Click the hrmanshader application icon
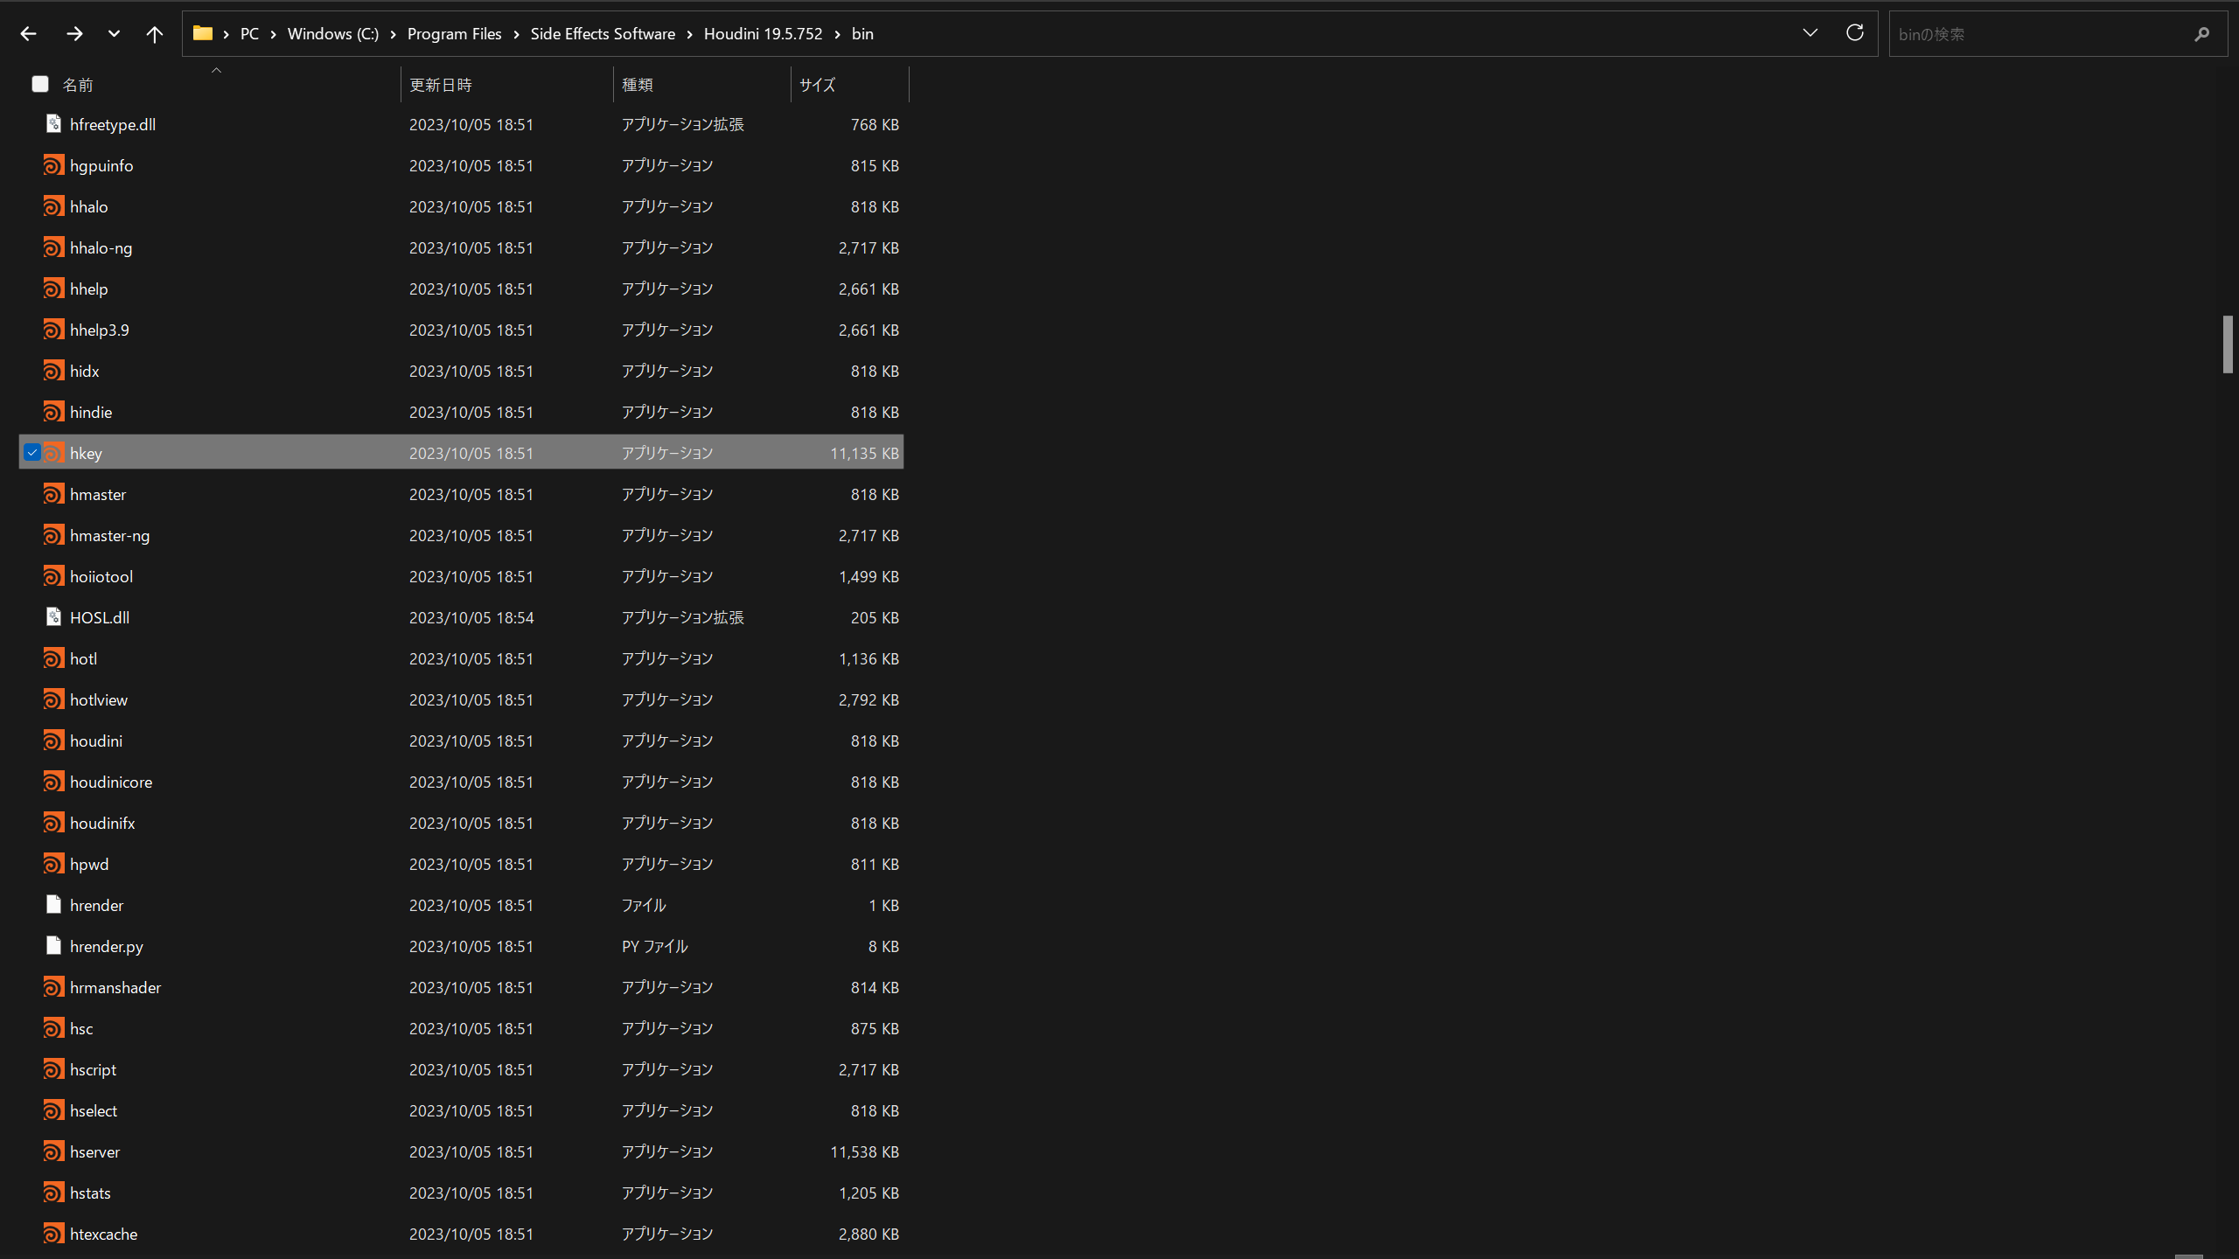 (53, 987)
